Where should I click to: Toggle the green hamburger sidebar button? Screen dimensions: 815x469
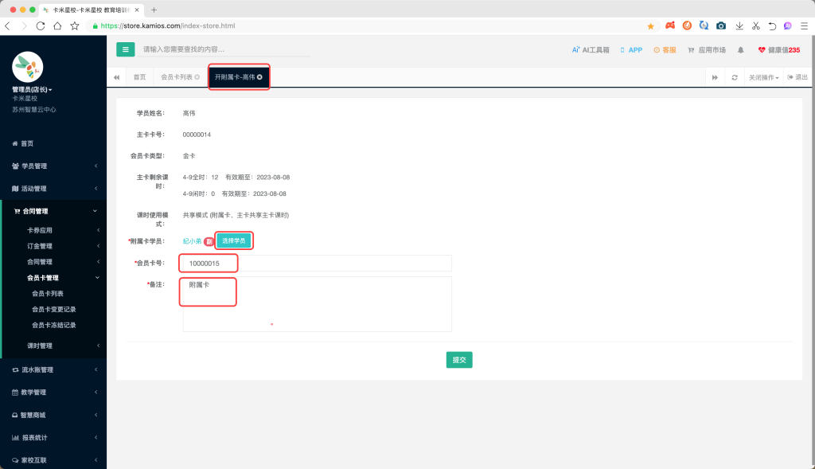tap(125, 49)
